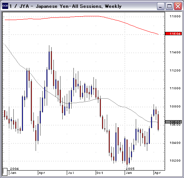Click the 10800 price axis label
Viewport: 184px width, 178px height.
point(175,106)
